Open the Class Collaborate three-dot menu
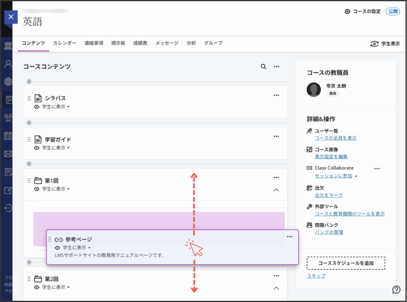This screenshot has height=302, width=407. (x=377, y=168)
